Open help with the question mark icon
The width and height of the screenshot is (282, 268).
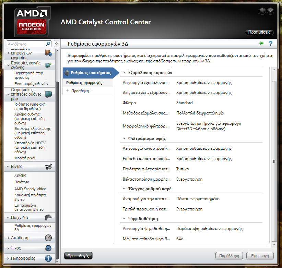[270, 44]
